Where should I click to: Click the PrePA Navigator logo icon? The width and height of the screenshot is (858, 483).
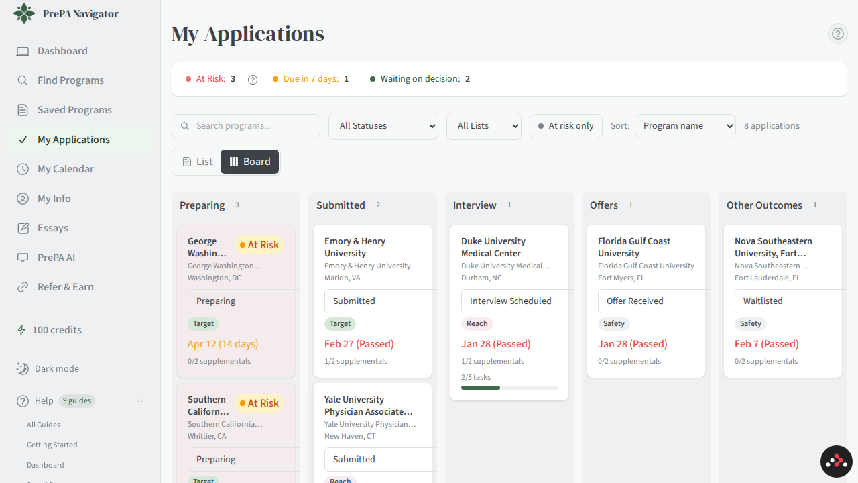point(24,13)
